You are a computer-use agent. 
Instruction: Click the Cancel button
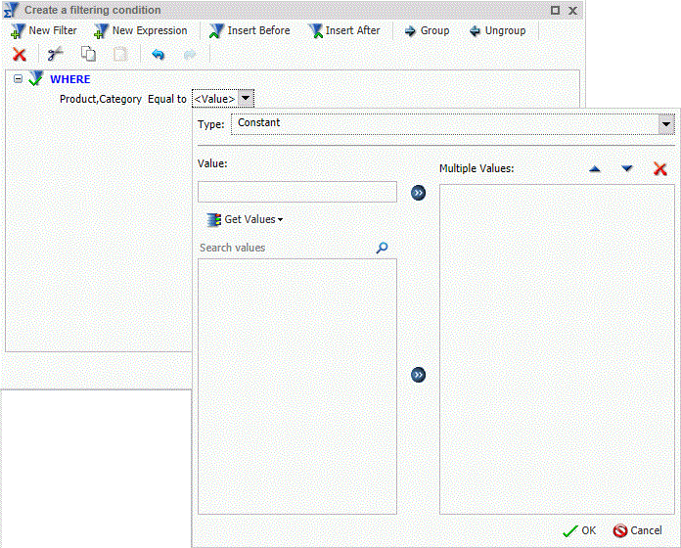click(638, 530)
